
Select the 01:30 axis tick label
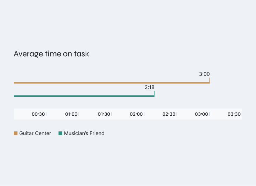(104, 114)
